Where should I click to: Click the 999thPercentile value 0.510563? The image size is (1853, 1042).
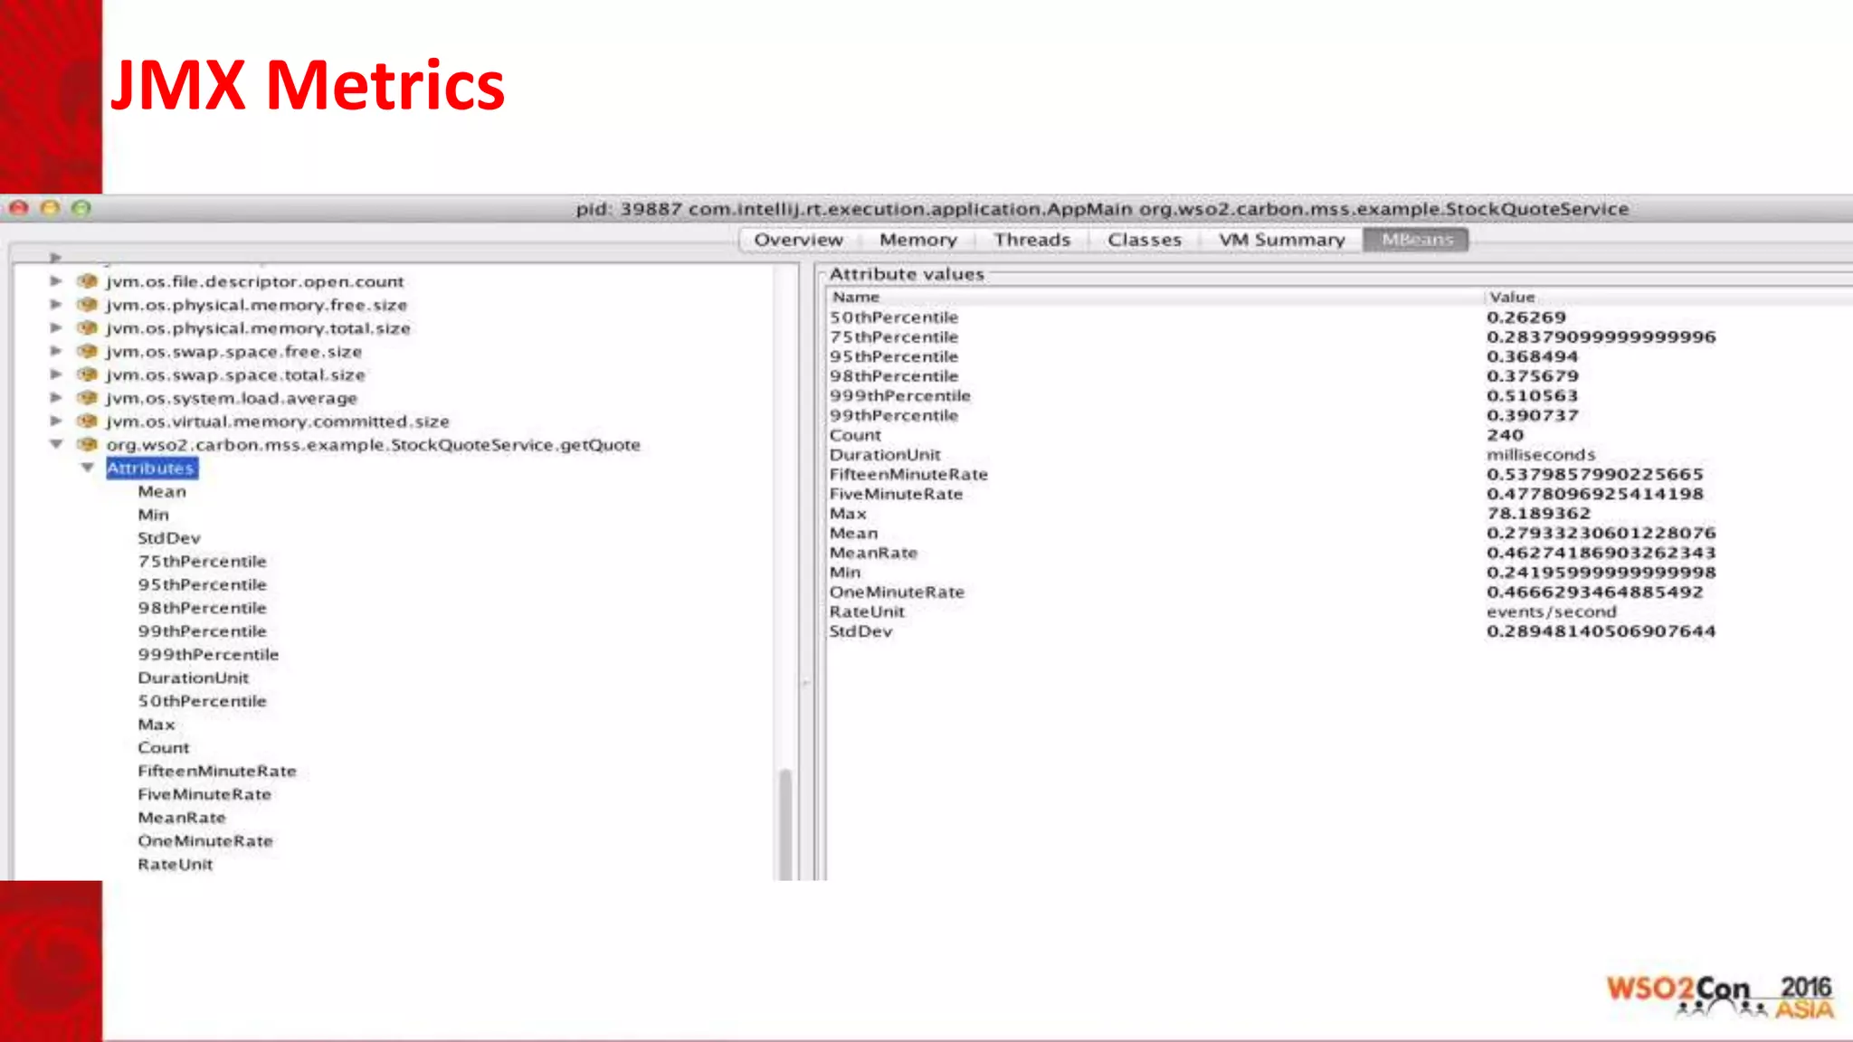pyautogui.click(x=1532, y=396)
